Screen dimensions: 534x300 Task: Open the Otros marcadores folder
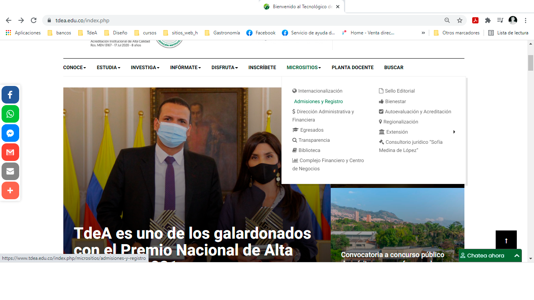point(456,33)
